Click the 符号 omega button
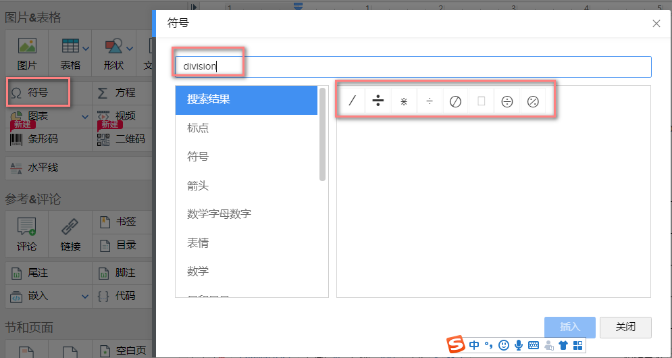The image size is (672, 358). pos(38,92)
